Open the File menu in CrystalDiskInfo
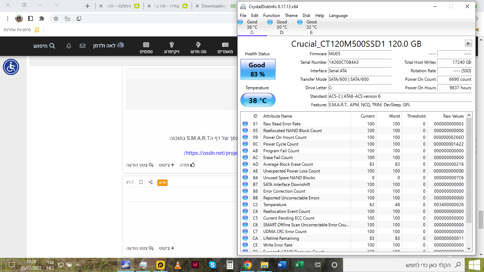Image resolution: width=484 pixels, height=272 pixels. [x=243, y=16]
